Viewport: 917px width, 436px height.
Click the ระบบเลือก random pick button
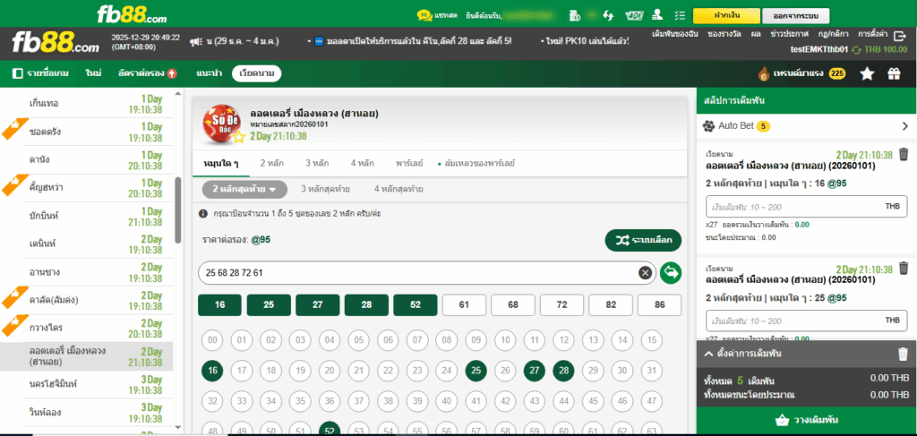coord(643,240)
